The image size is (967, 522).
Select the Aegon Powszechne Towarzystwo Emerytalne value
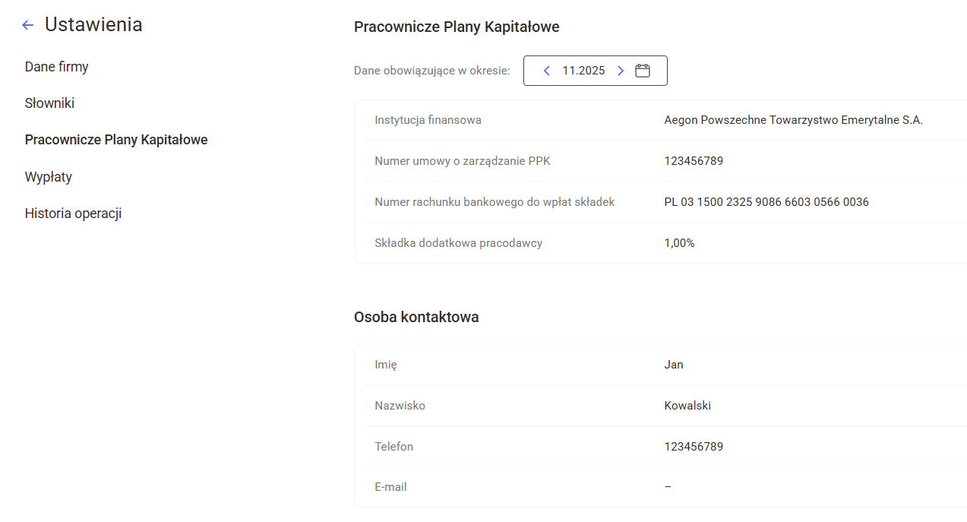pyautogui.click(x=793, y=120)
